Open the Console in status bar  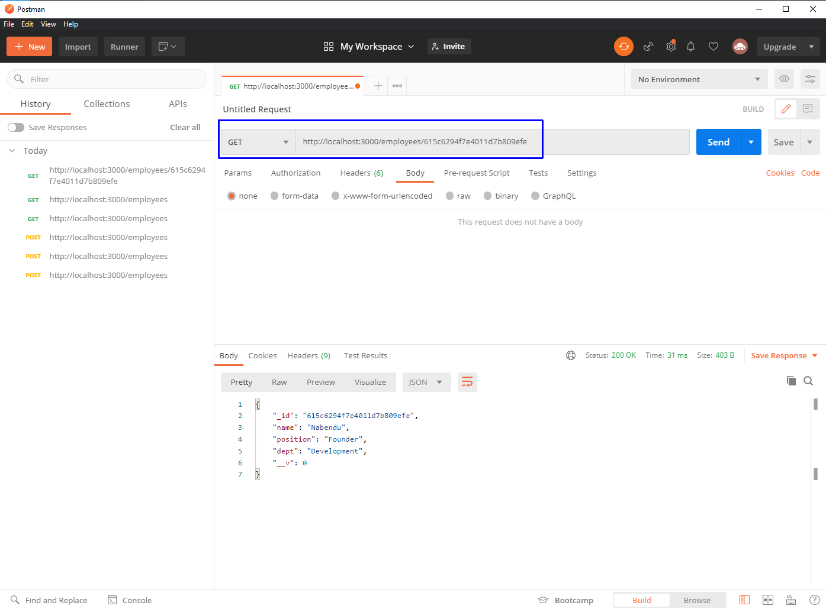[130, 600]
